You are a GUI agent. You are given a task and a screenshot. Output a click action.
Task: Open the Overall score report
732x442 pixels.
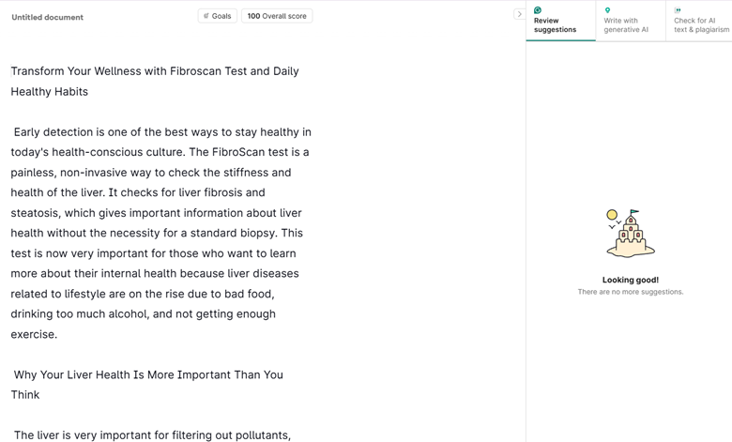pos(277,16)
